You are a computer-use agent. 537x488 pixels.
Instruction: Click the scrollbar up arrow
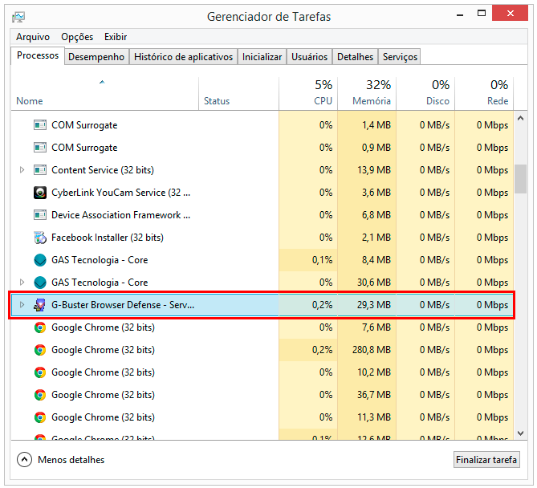click(x=521, y=119)
